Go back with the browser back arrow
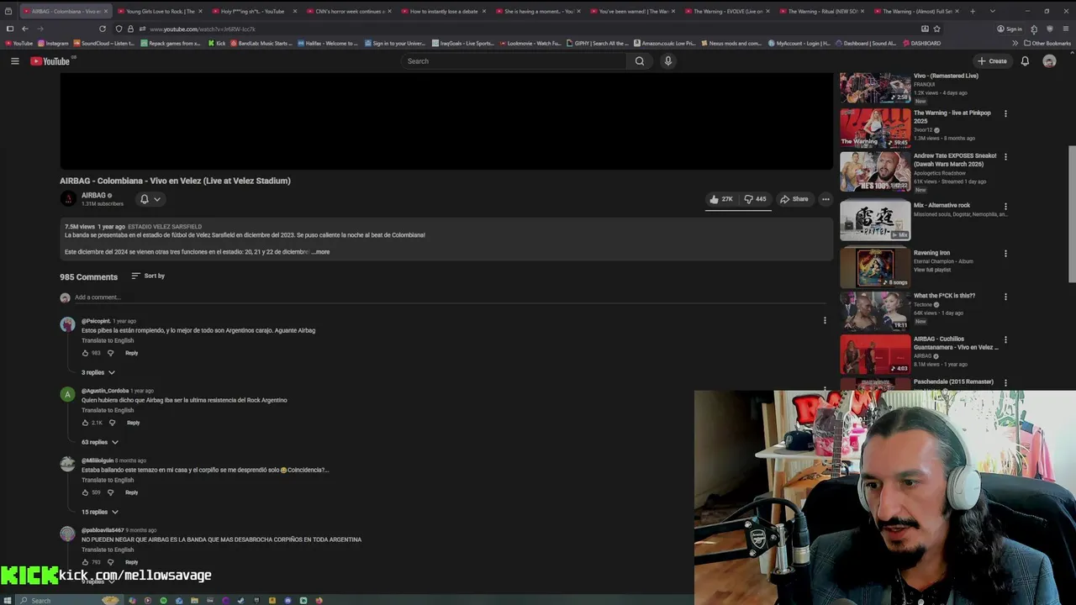The width and height of the screenshot is (1076, 605). tap(24, 29)
